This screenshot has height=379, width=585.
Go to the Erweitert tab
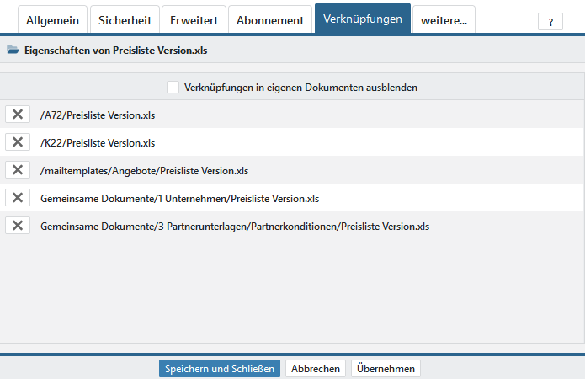click(194, 19)
